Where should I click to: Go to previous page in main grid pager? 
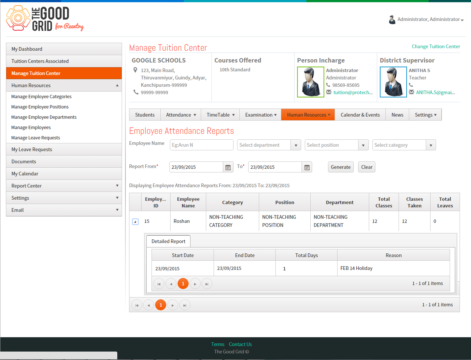[149, 305]
